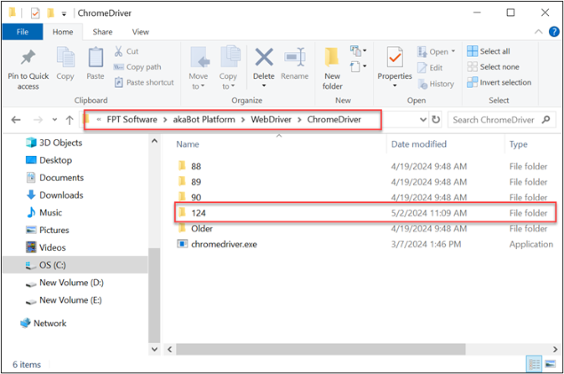Go up one folder level
Screen dimensions: 564x374
[69, 120]
